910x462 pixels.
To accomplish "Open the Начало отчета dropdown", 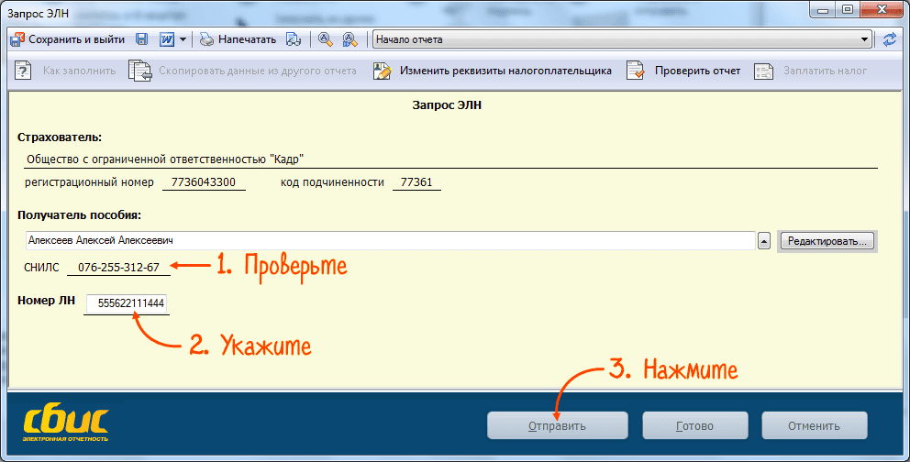I will [x=623, y=39].
